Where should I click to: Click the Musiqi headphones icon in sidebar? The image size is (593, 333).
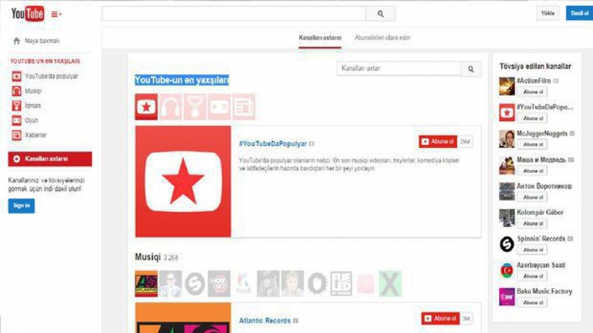coord(17,91)
